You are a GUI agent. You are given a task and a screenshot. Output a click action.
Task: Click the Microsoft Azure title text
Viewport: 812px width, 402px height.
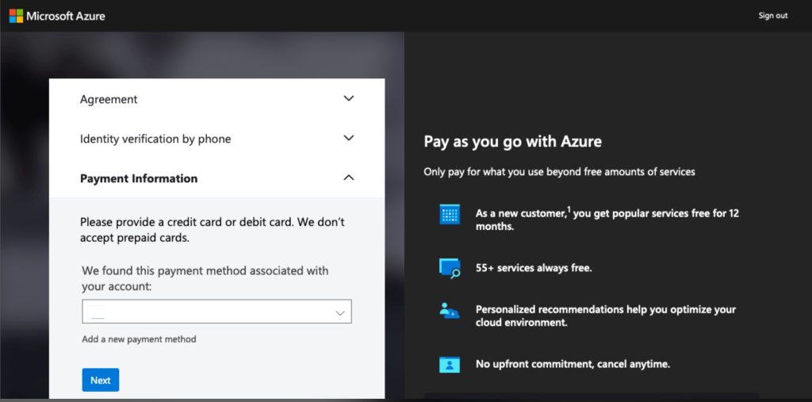(66, 16)
